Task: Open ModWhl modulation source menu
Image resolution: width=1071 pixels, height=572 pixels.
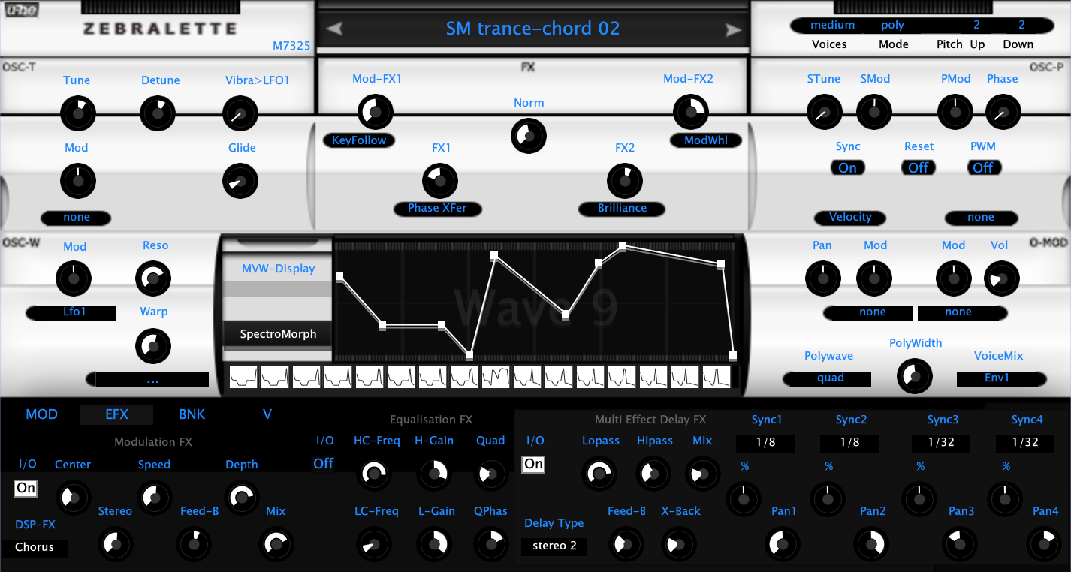Action: tap(706, 140)
